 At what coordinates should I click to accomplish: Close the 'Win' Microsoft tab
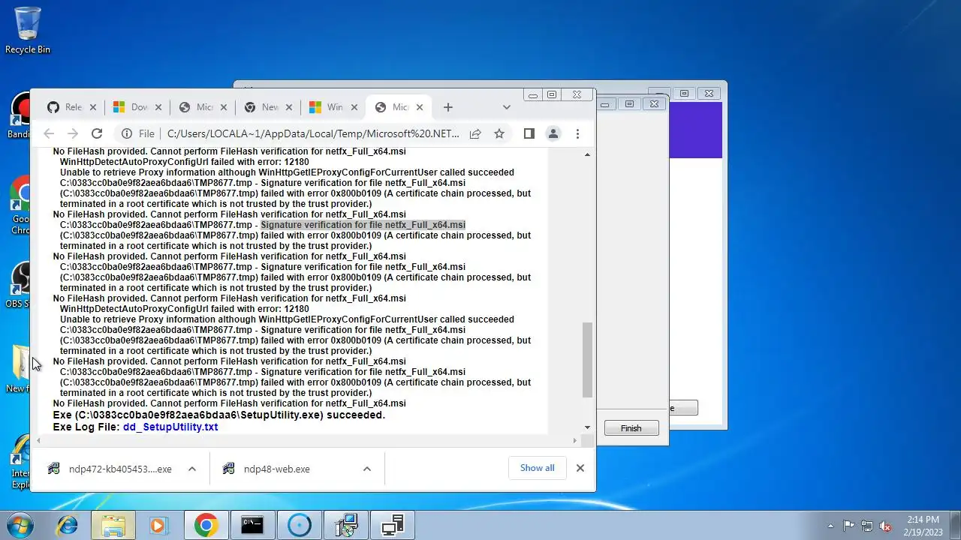point(354,107)
